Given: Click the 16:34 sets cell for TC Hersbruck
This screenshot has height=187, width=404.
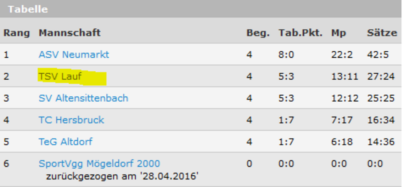Looking at the screenshot, I should coord(381,120).
